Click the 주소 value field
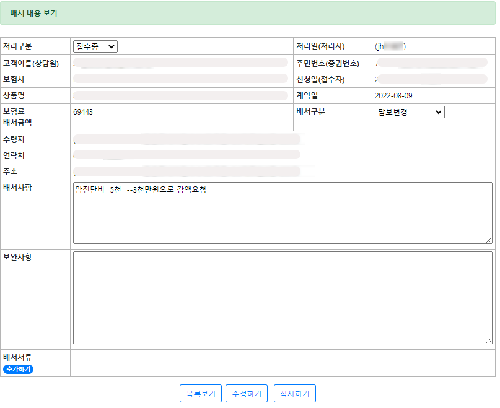 coord(186,171)
